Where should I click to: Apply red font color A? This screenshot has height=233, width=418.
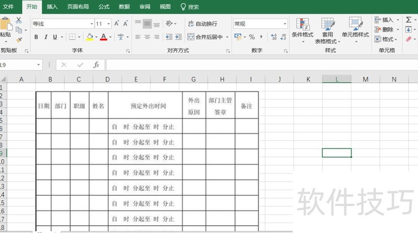[103, 37]
